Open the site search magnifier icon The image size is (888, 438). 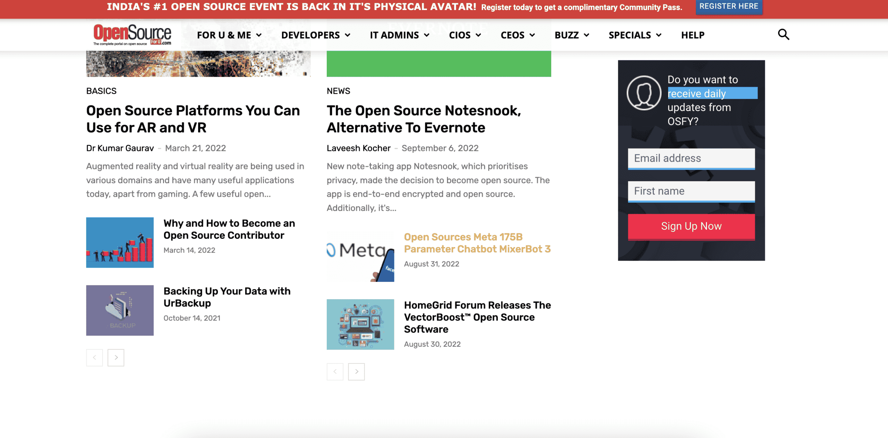(783, 35)
